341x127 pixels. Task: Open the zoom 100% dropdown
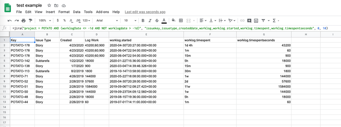pos(45,20)
